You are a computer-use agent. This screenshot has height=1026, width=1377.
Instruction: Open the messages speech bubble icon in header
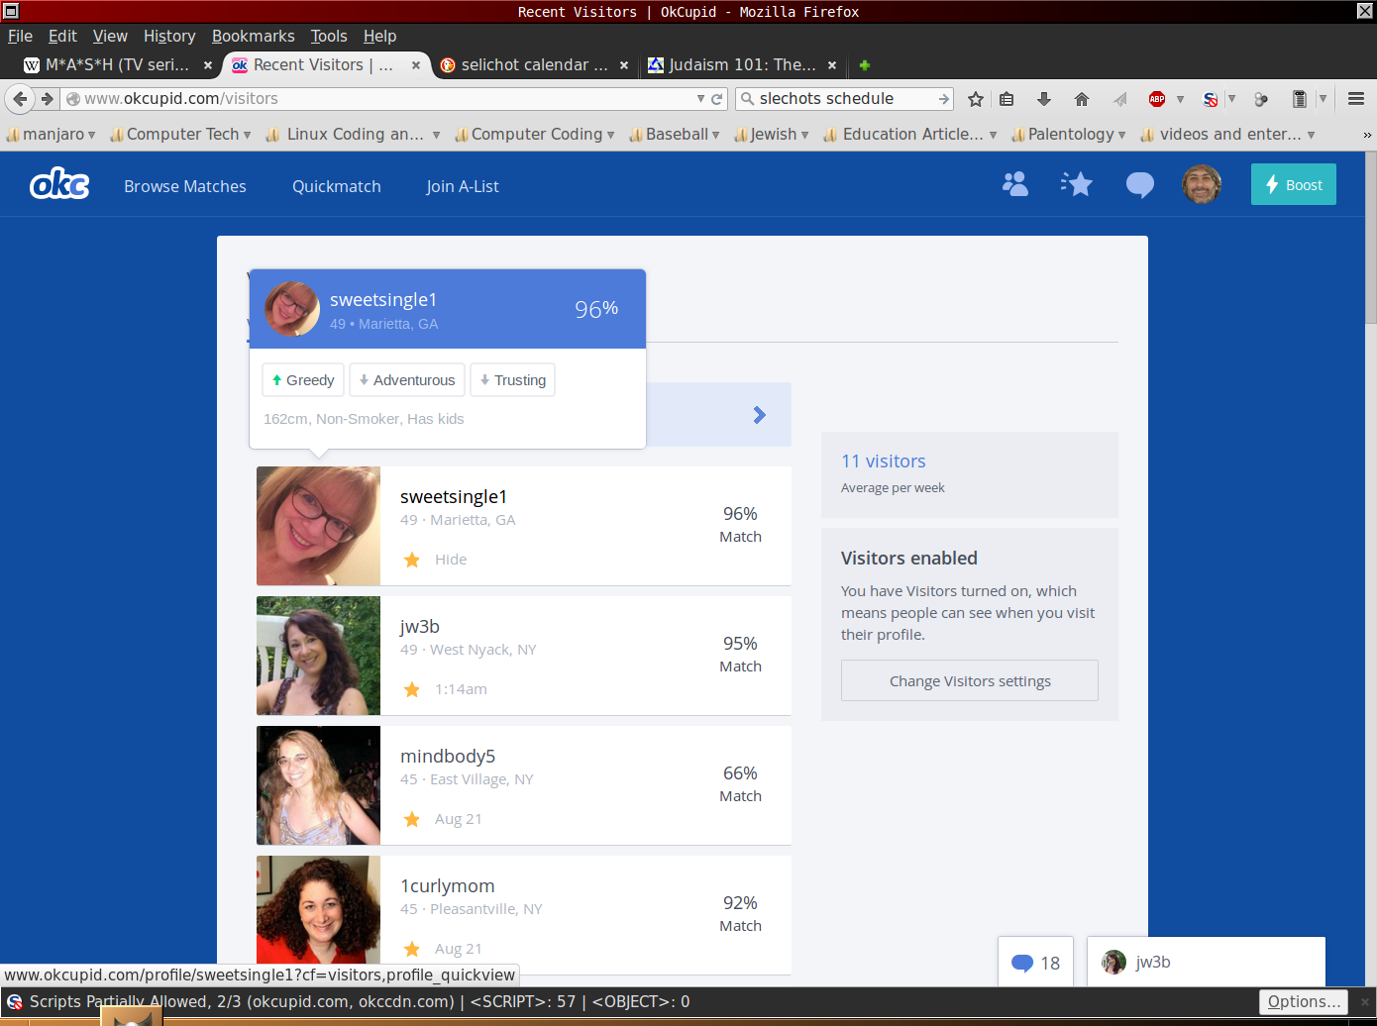click(x=1140, y=185)
